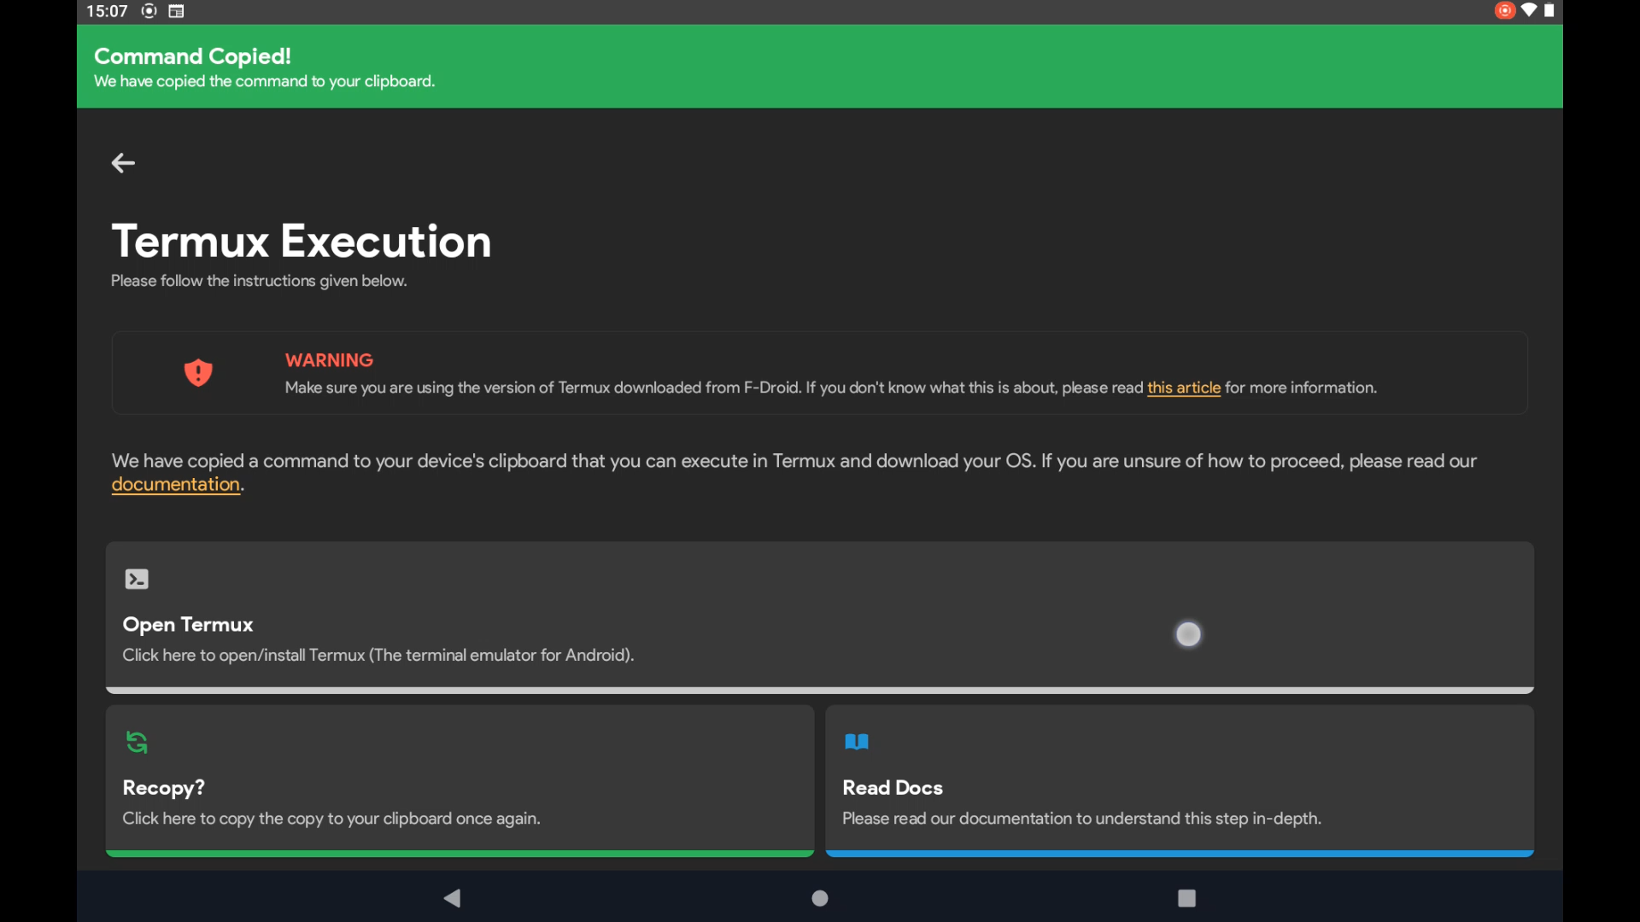Click the blue open book icon
Image resolution: width=1640 pixels, height=922 pixels.
856,742
